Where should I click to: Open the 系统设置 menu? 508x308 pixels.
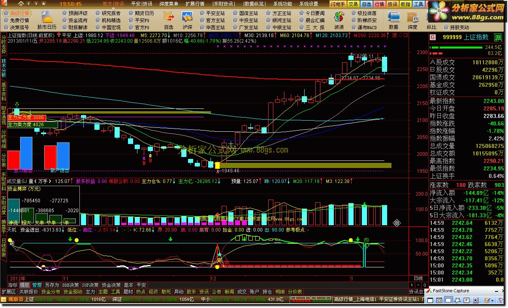[309, 4]
